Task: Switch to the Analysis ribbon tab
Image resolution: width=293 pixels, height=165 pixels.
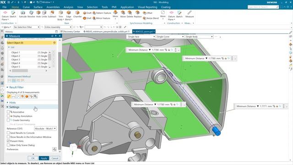Action: click(x=68, y=7)
